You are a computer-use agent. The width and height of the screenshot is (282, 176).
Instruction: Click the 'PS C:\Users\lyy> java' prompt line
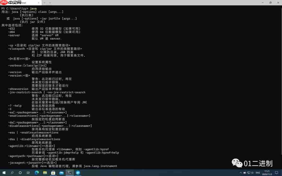19,8
